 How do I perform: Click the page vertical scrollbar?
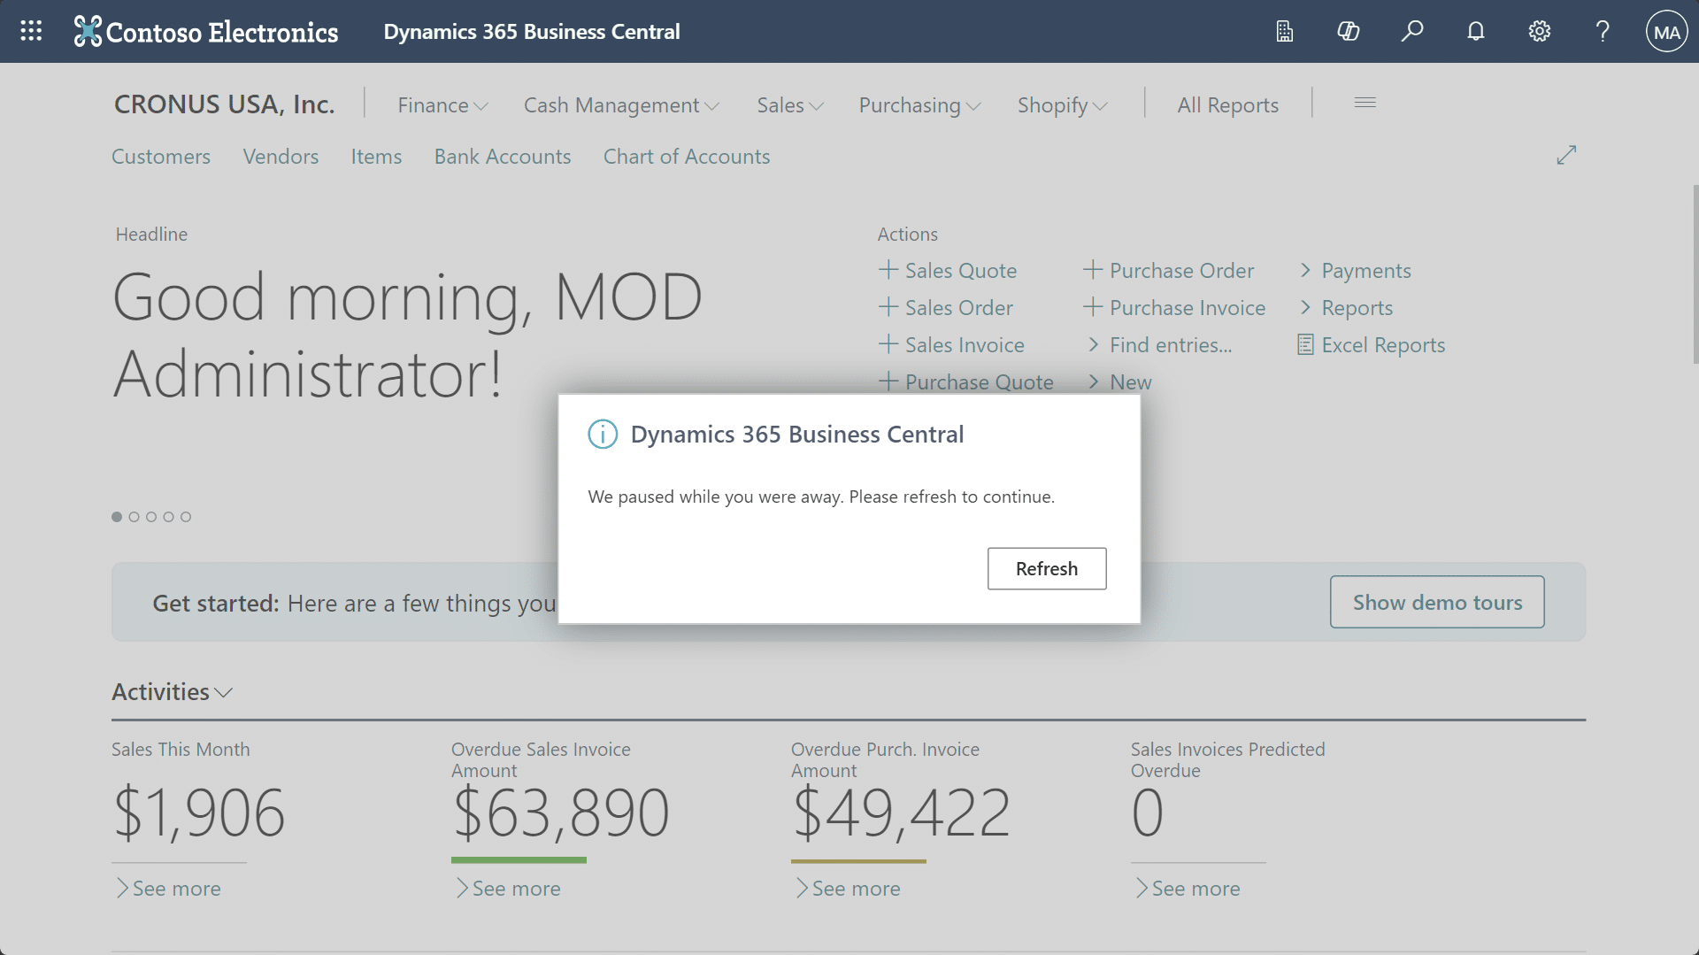(1695, 274)
